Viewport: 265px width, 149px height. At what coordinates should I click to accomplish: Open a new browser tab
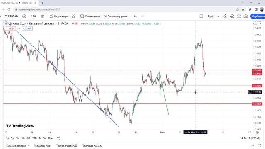(42, 3)
